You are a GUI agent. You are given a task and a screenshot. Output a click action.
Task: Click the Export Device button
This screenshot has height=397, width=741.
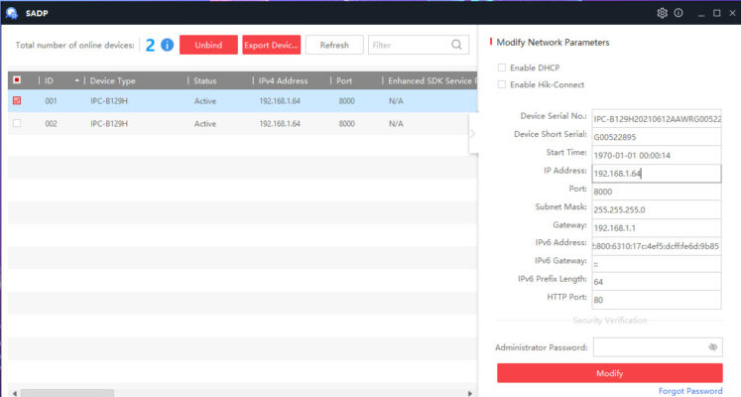point(271,45)
